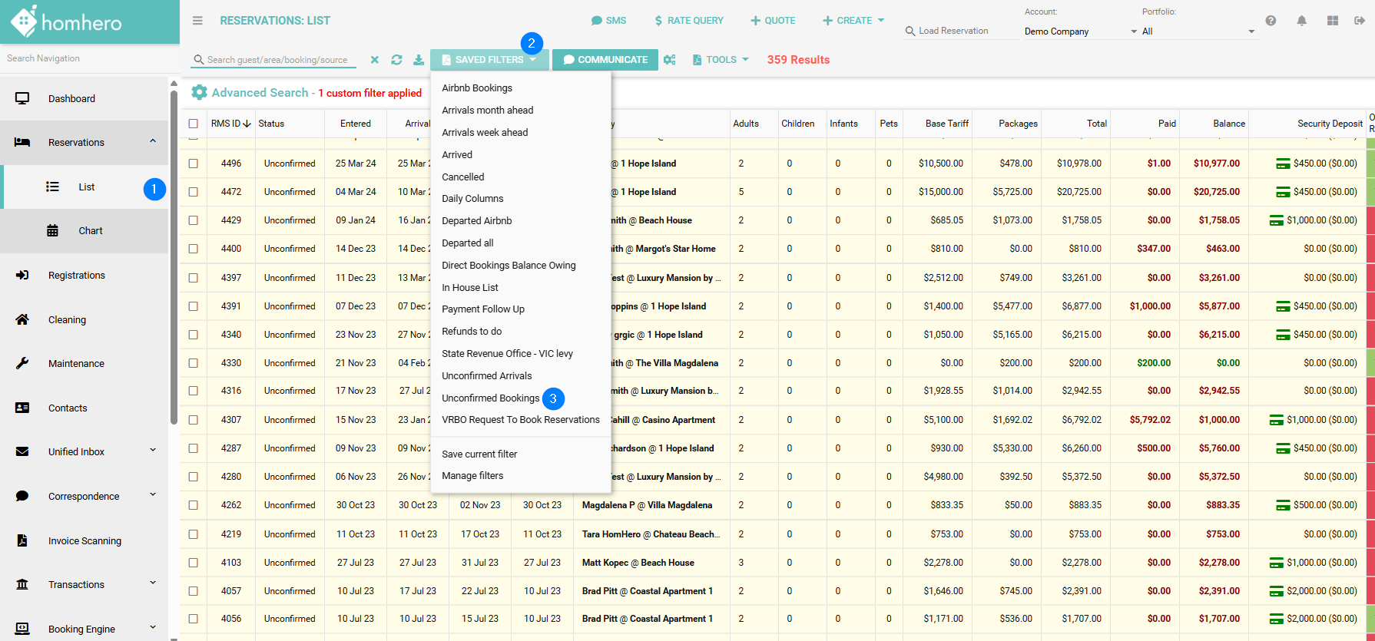Tick the checkbox for reservation 4496
This screenshot has width=1375, height=641.
point(194,164)
